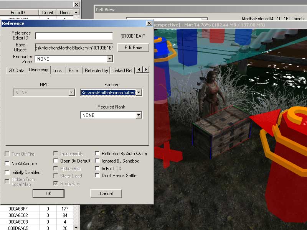Check Initially Disabled option
This screenshot has height=230, width=307.
[x=7, y=172]
